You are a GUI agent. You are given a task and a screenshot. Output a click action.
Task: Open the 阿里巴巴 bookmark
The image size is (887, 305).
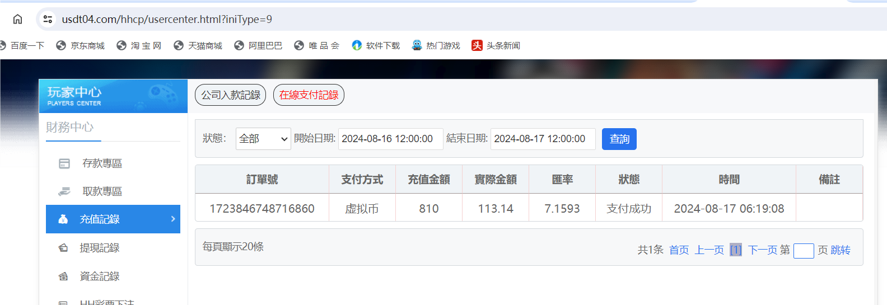[x=259, y=45]
